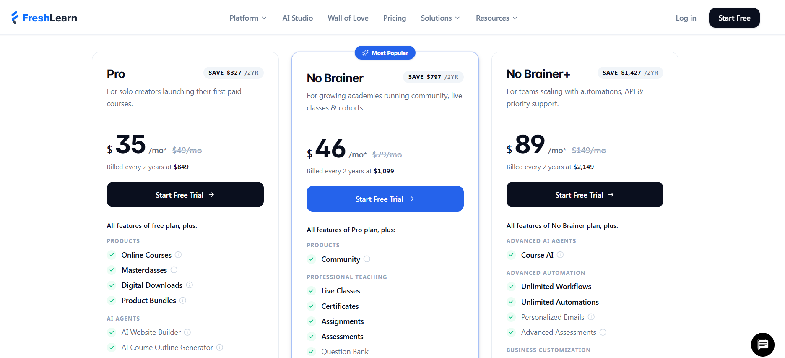Open AI Studio page
The width and height of the screenshot is (785, 358).
(298, 18)
